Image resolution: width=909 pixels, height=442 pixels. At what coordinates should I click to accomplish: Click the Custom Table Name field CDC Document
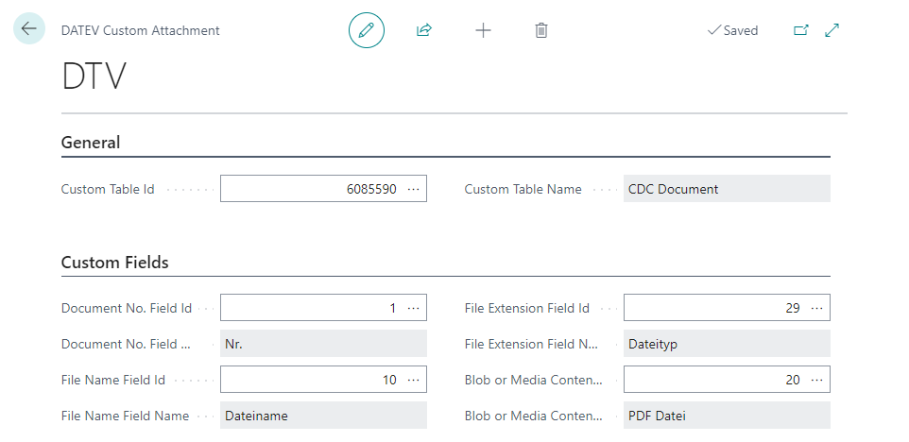click(x=726, y=189)
